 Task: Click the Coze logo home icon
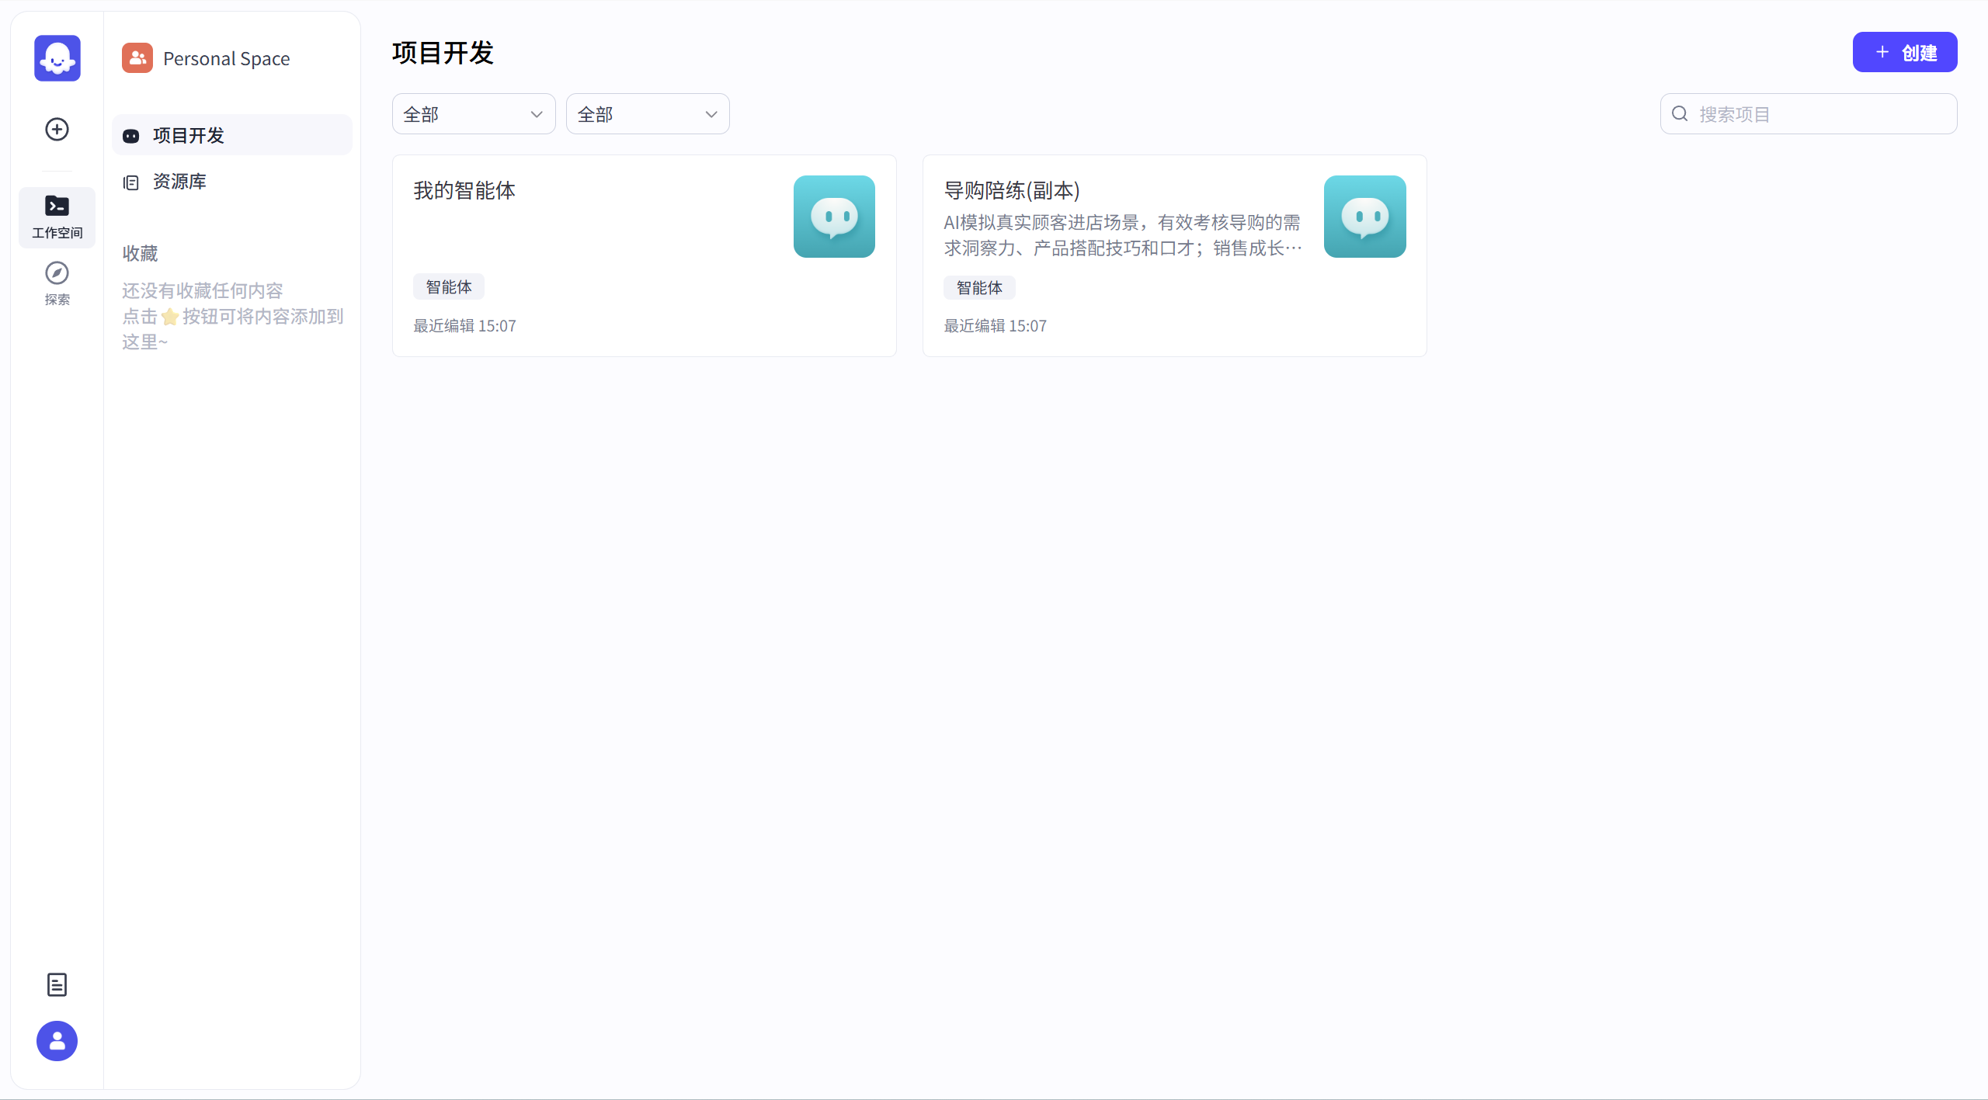[57, 58]
